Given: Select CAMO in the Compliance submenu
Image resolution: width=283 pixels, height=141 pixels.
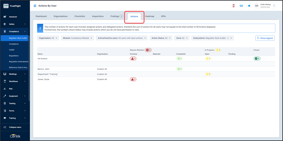Looking at the screenshot, I should click(12, 50).
